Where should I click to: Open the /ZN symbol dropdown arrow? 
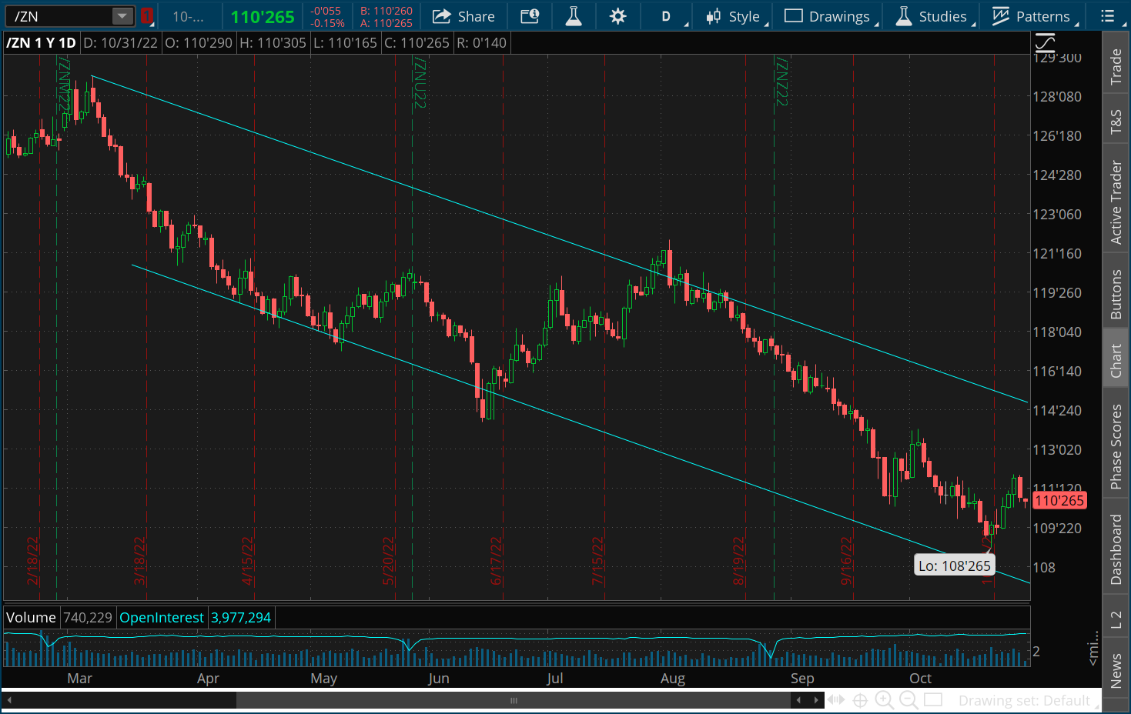pos(122,16)
